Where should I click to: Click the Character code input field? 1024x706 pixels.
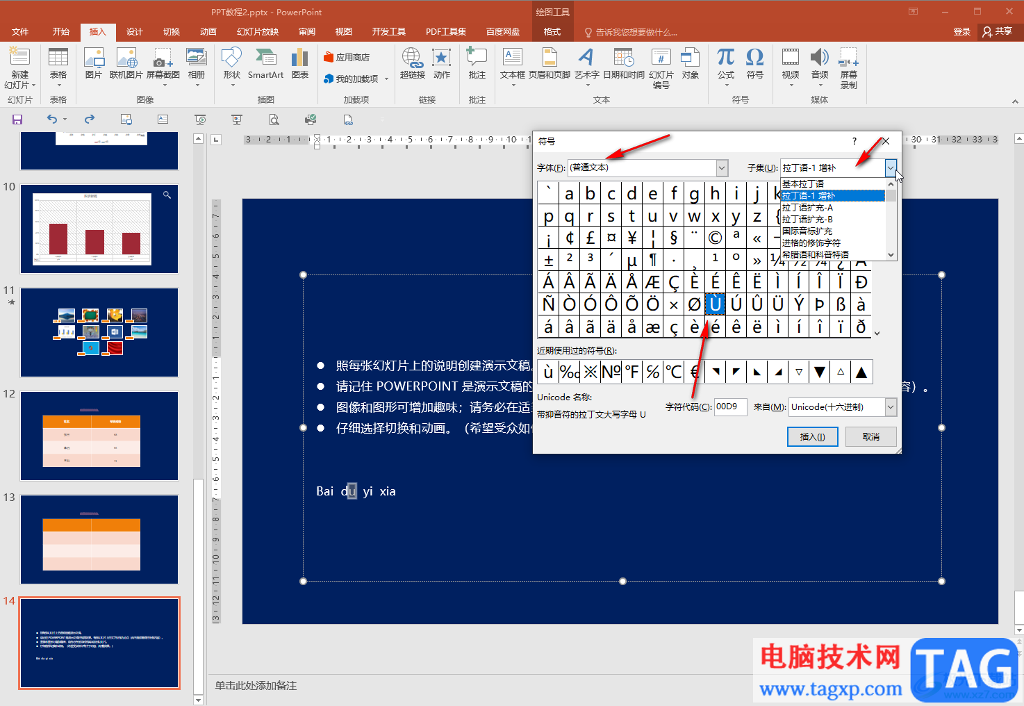click(x=731, y=407)
